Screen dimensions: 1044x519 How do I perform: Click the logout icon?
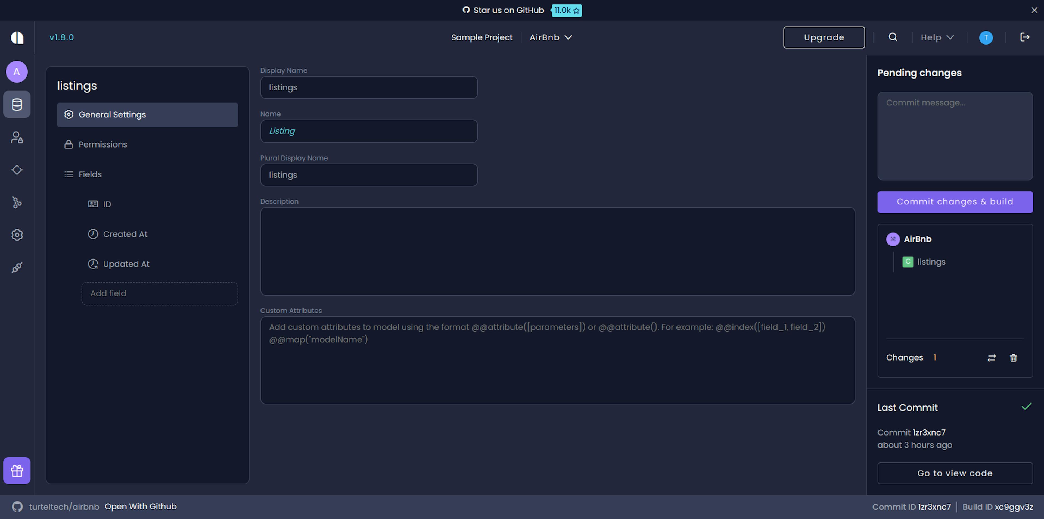tap(1024, 37)
